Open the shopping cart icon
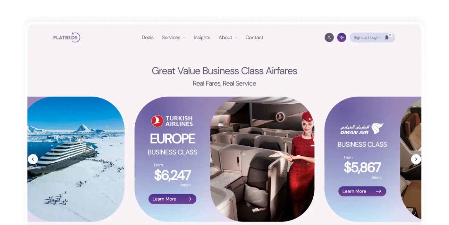The image size is (449, 225). 387,37
